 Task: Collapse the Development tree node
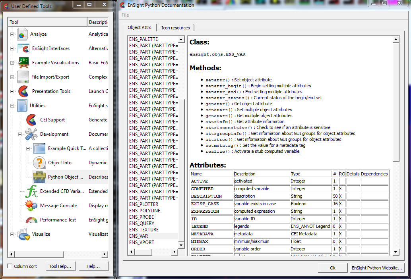coord(20,134)
